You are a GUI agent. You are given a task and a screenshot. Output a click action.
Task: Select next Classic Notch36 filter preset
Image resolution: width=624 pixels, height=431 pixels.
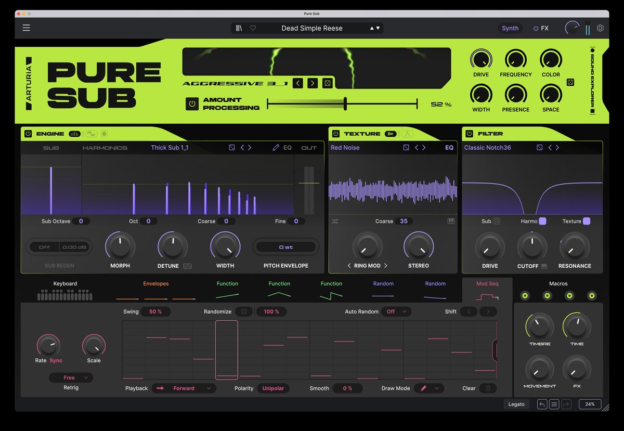[557, 148]
